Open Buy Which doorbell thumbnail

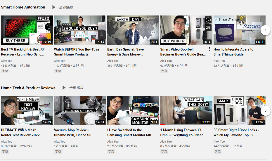coord(186,30)
